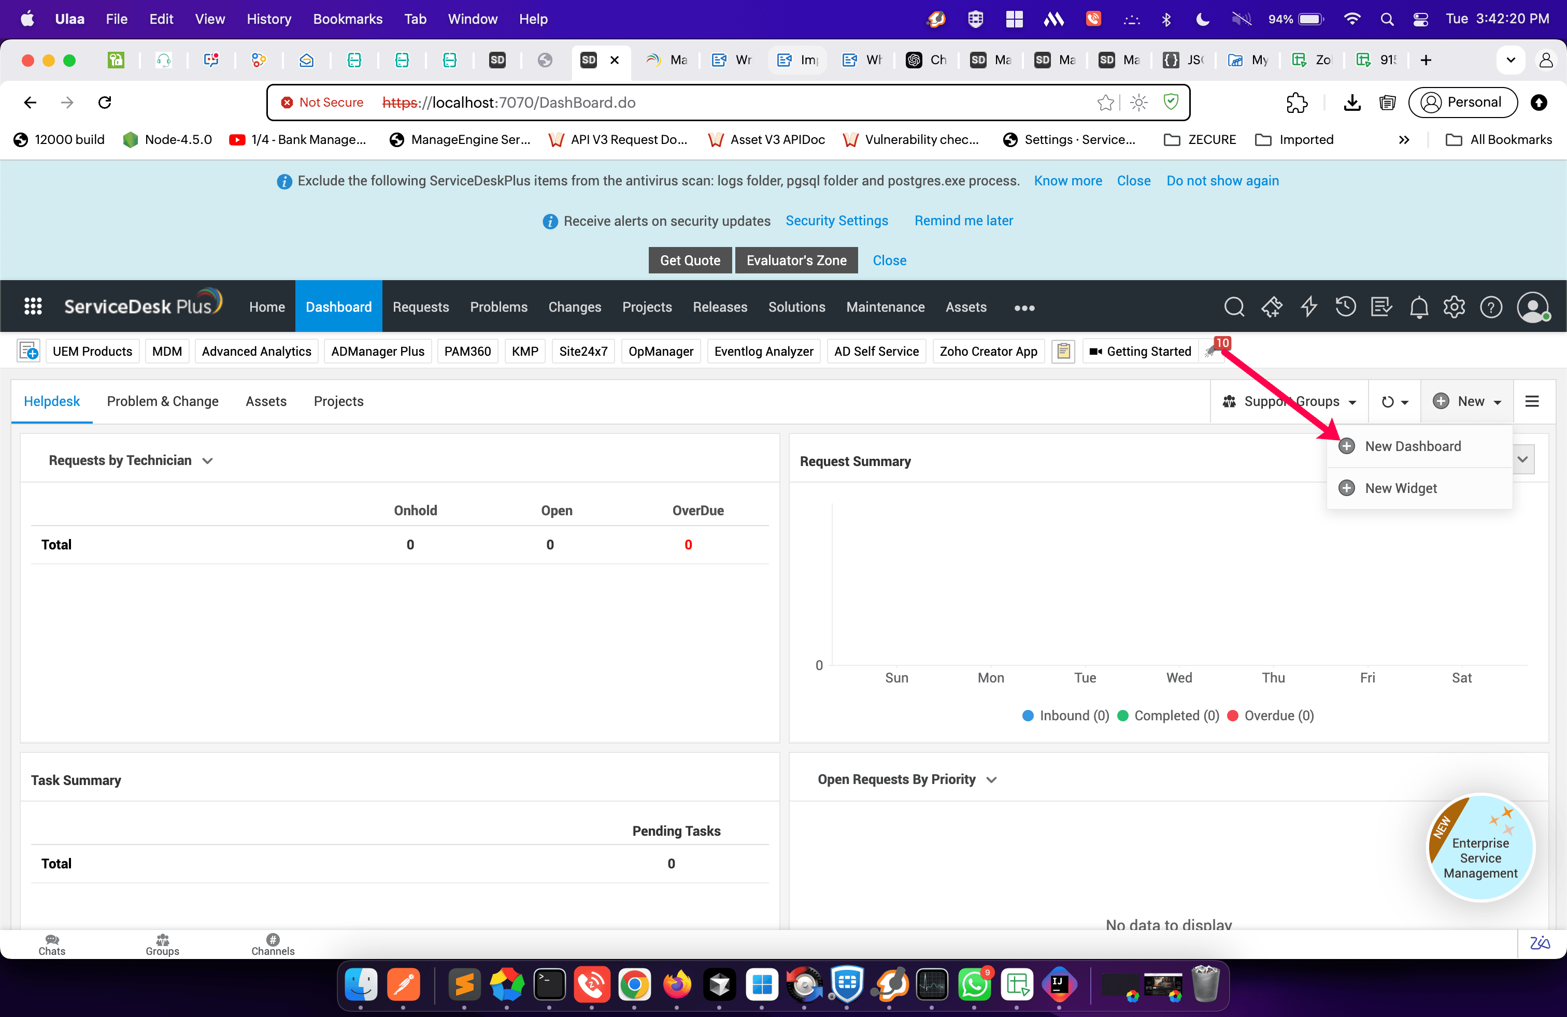Click the sticky notes clipboard icon
This screenshot has height=1017, width=1567.
pyautogui.click(x=1063, y=351)
